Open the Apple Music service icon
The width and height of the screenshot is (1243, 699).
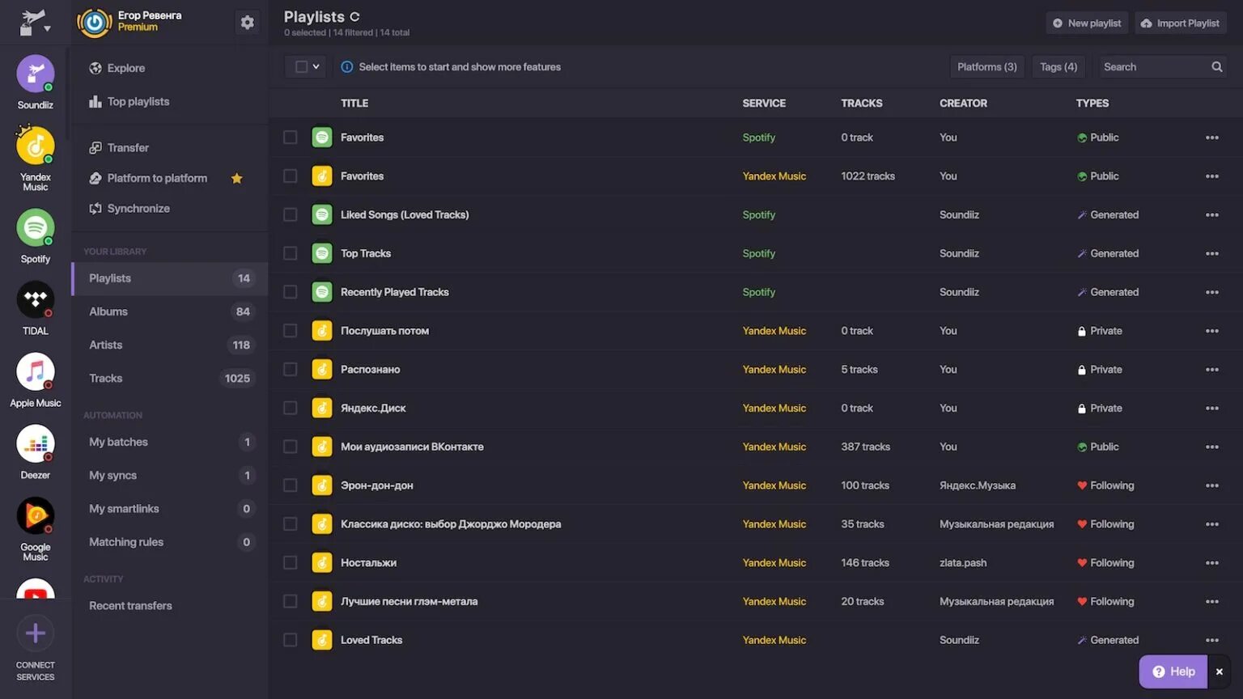[x=35, y=372]
